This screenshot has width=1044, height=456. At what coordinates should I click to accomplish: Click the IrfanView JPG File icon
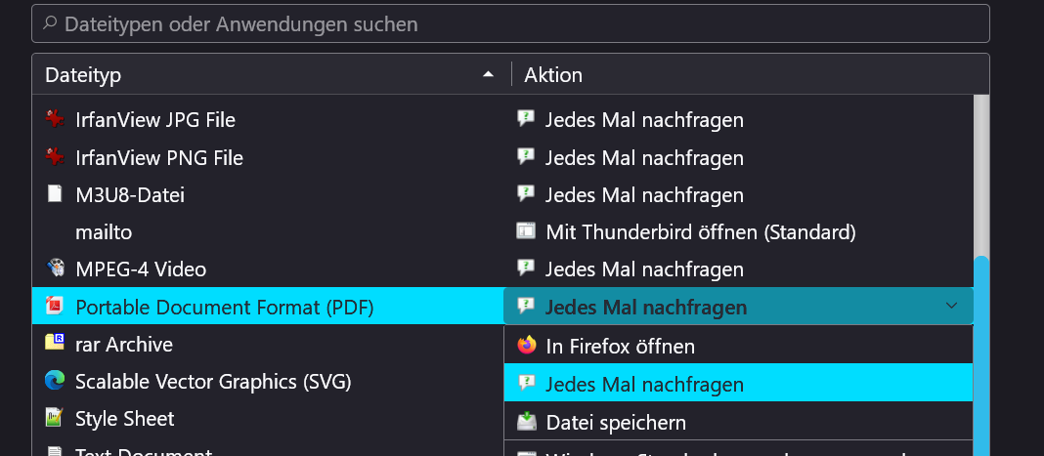pyautogui.click(x=55, y=120)
